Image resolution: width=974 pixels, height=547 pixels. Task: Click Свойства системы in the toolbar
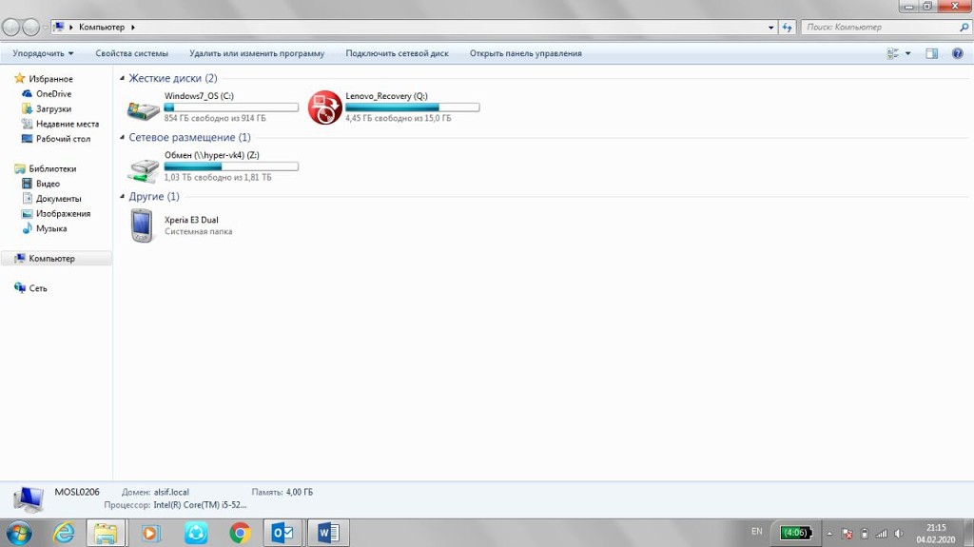(x=131, y=53)
